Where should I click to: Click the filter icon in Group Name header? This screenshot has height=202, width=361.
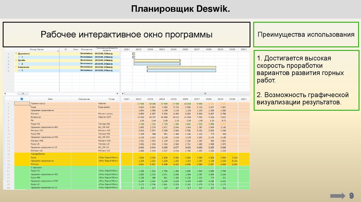coord(58,51)
